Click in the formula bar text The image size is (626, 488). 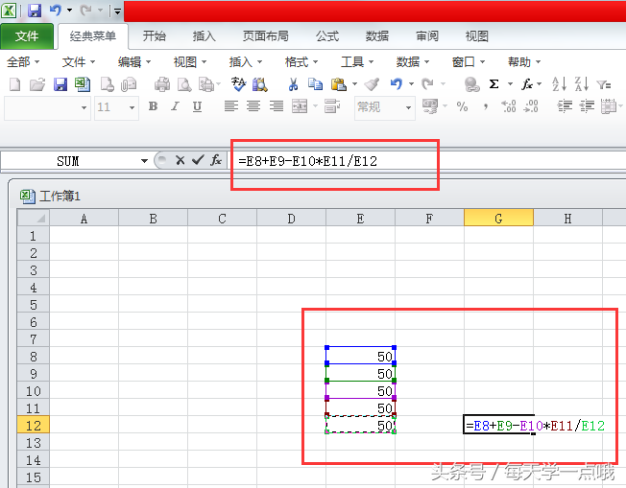tap(307, 161)
